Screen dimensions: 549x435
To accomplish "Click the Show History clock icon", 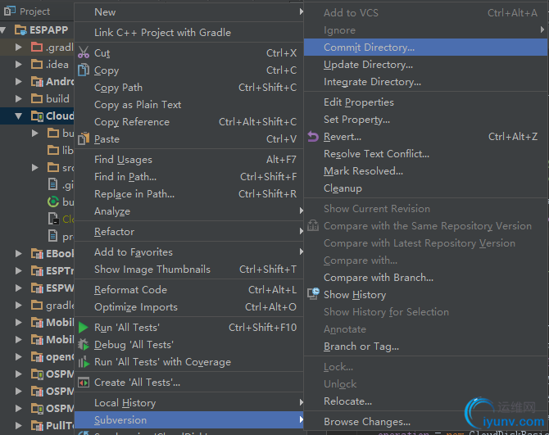I will pos(312,294).
